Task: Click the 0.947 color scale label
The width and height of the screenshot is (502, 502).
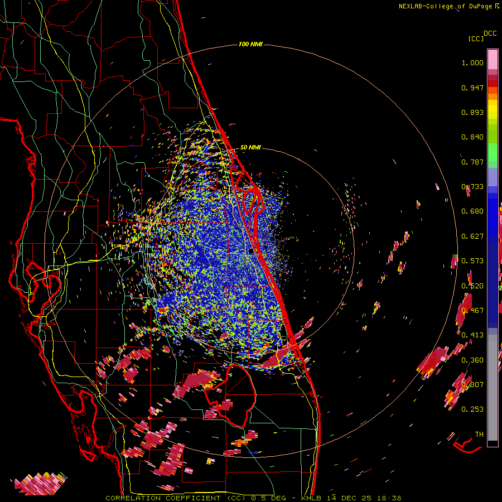Action: pyautogui.click(x=472, y=88)
